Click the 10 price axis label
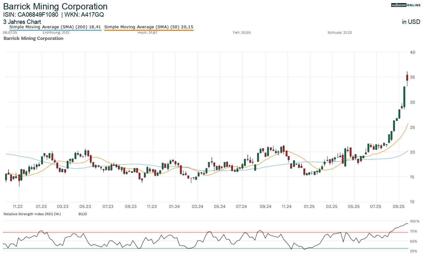The width and height of the screenshot is (424, 261). (x=413, y=202)
